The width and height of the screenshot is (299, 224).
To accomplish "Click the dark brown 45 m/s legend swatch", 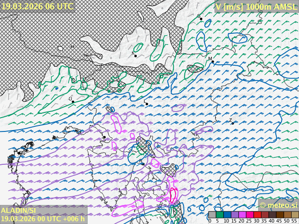I will tap(280, 215).
